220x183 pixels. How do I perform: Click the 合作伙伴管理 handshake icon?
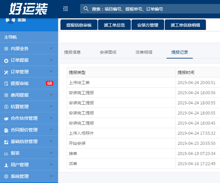pos(6,119)
